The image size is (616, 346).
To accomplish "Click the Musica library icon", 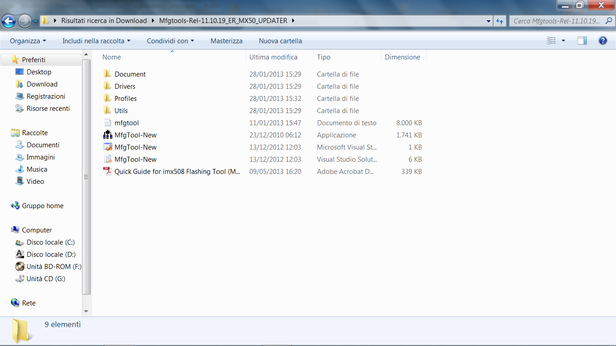I will point(19,169).
